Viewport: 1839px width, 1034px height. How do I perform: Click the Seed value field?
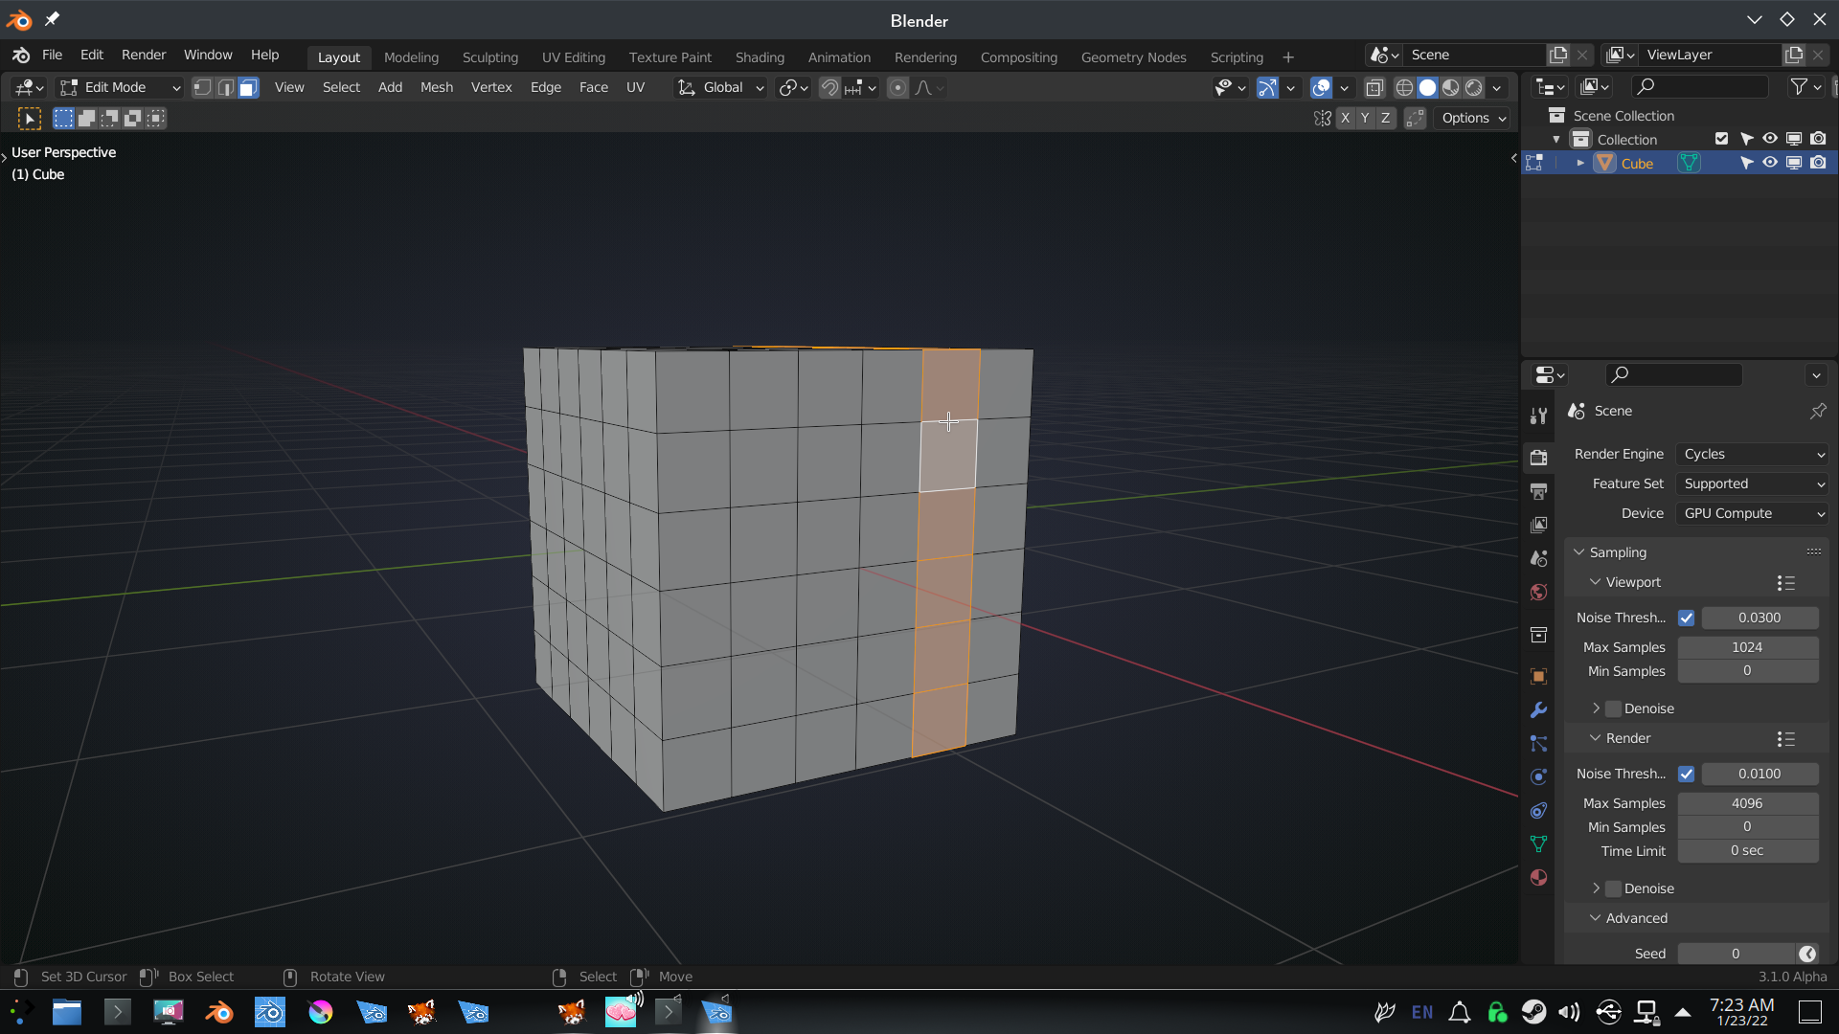1736,954
